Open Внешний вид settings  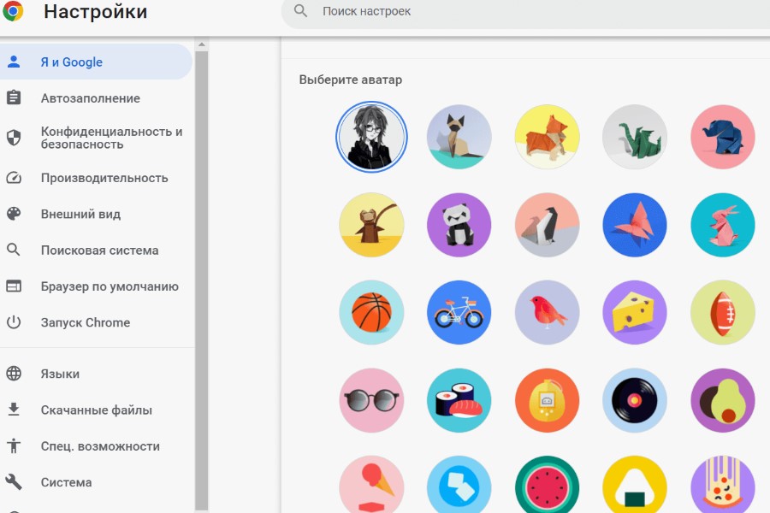pos(80,215)
